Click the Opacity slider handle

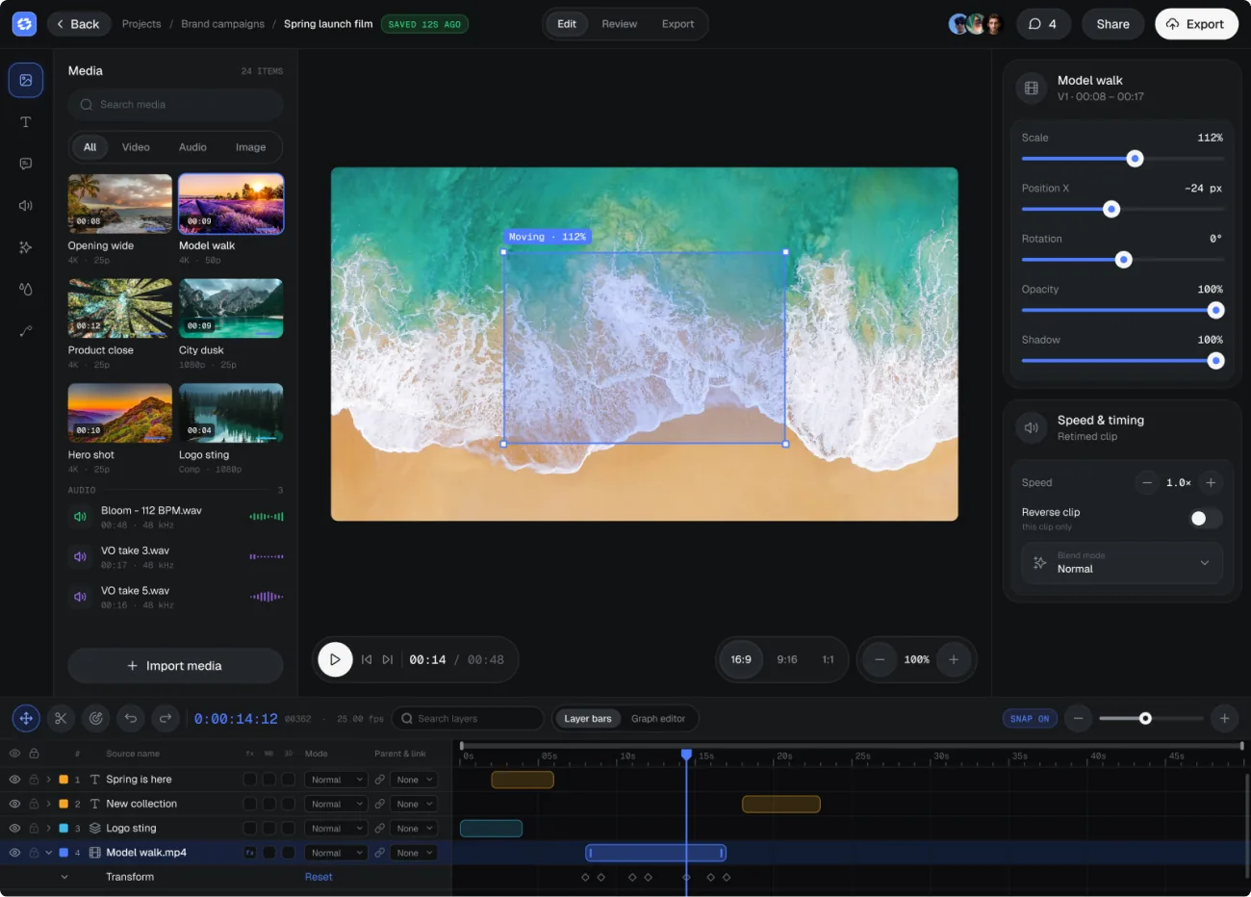(1215, 310)
